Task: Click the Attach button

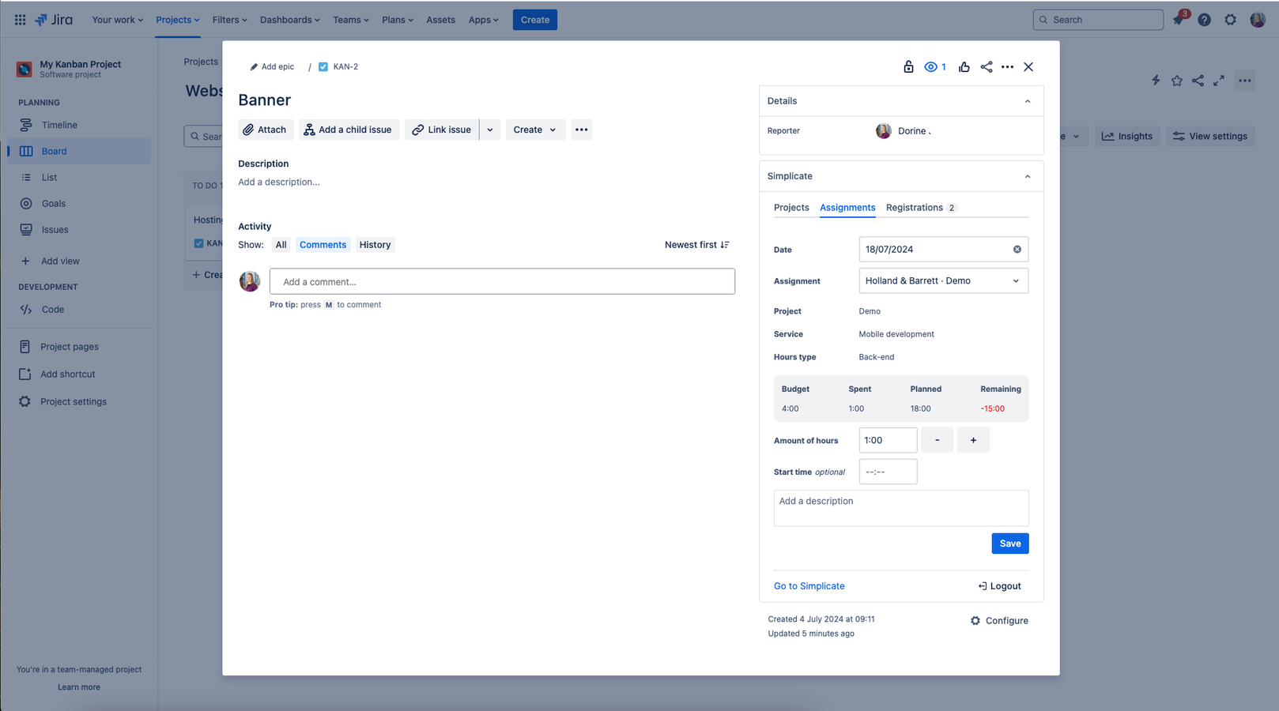Action: [265, 130]
